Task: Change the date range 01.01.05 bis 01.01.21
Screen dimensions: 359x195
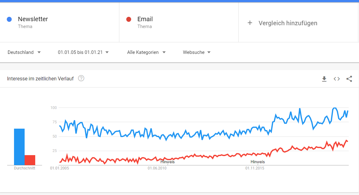Action: (83, 52)
